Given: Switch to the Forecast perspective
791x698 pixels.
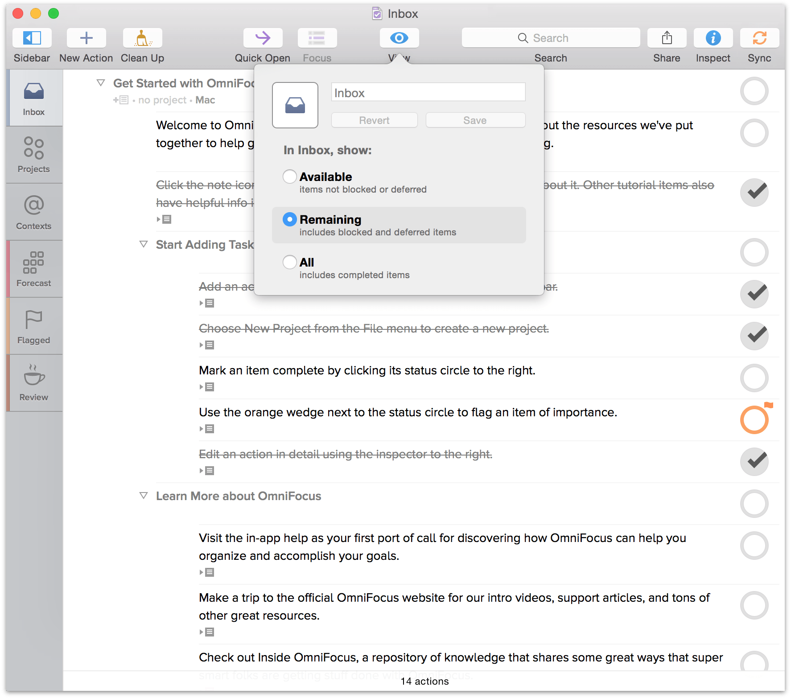Looking at the screenshot, I should (x=34, y=267).
